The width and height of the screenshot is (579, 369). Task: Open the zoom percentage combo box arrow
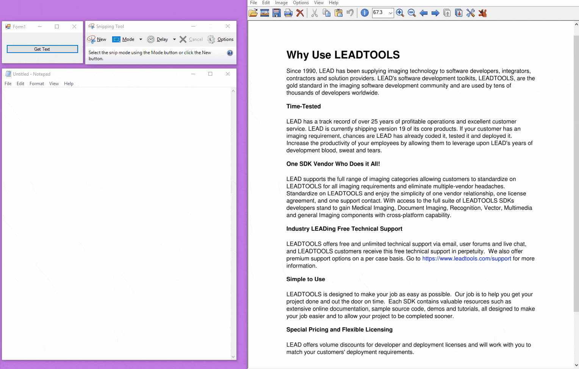(391, 13)
